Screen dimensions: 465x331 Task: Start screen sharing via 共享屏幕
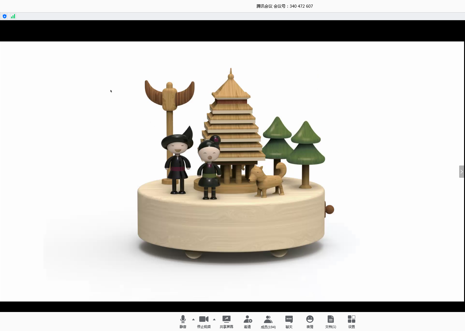tap(227, 321)
